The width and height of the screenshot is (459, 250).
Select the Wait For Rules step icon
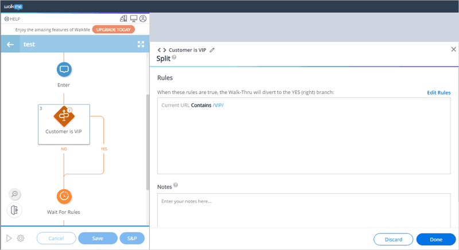[64, 196]
